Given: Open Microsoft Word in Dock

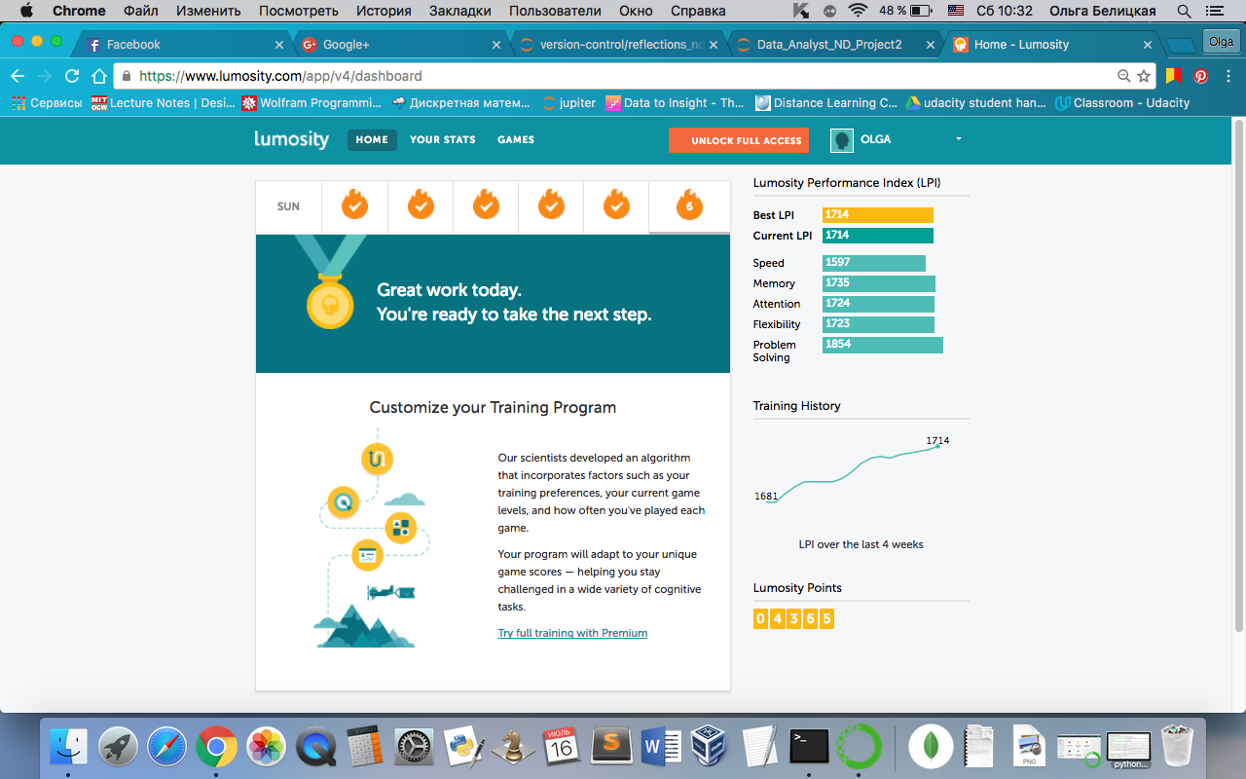Looking at the screenshot, I should click(661, 747).
